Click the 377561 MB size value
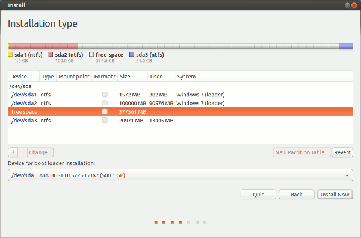 [x=132, y=112]
